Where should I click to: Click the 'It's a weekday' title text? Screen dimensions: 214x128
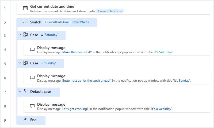point(161,109)
